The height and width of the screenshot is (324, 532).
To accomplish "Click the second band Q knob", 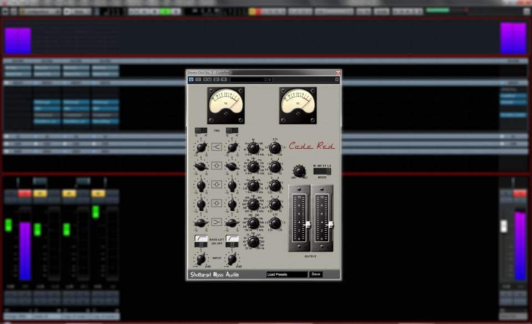I will [x=275, y=166].
